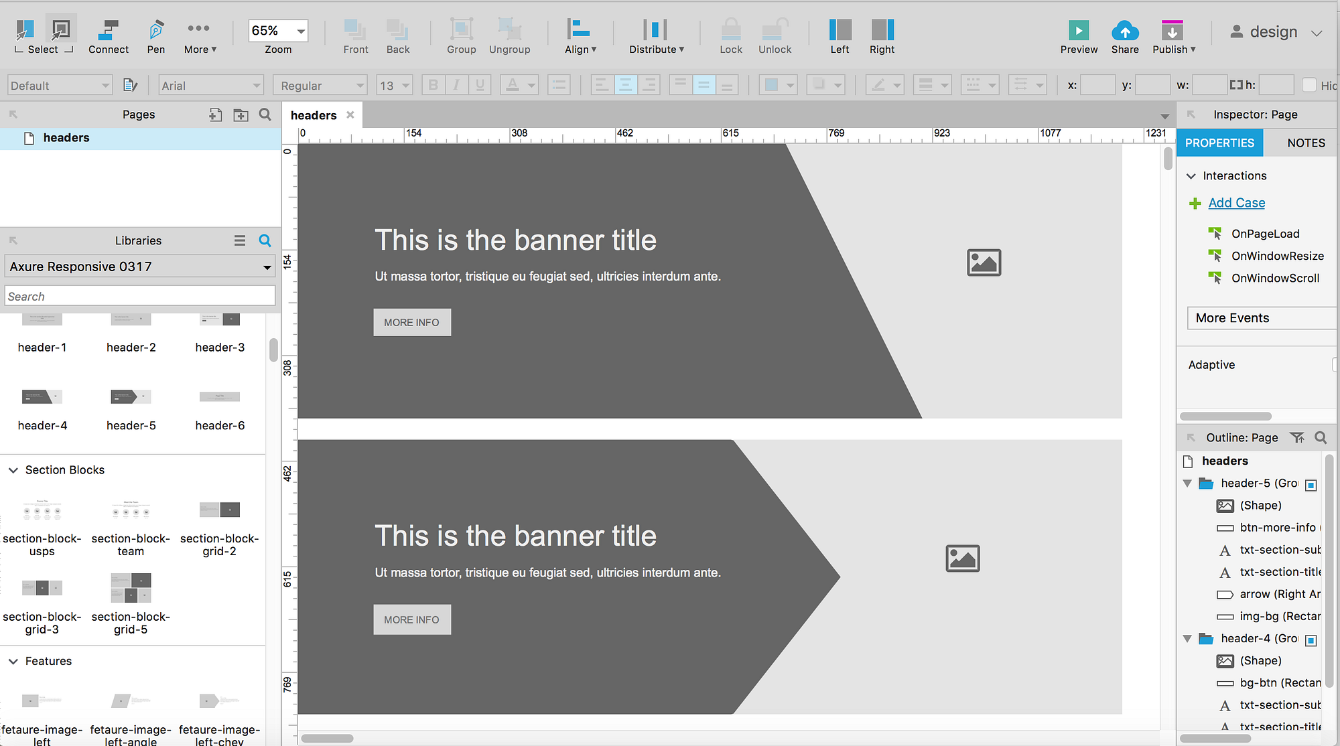
Task: Toggle the Hidden checkbox
Action: [1309, 85]
